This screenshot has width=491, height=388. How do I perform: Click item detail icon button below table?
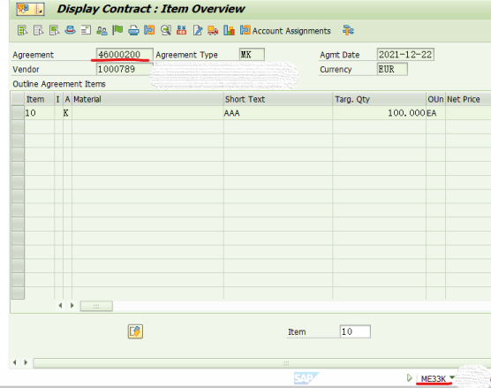[135, 331]
